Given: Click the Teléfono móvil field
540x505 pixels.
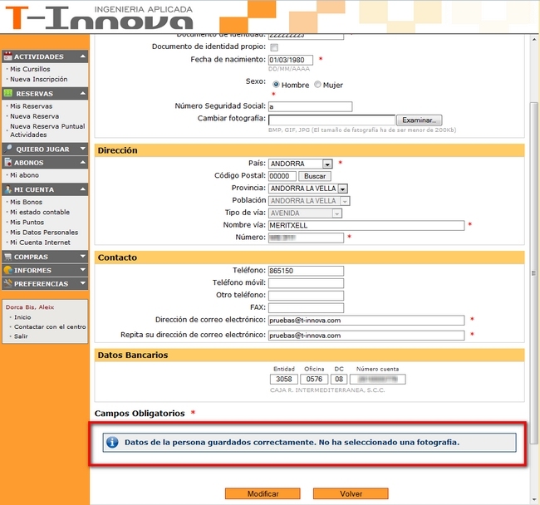Looking at the screenshot, I should click(306, 283).
